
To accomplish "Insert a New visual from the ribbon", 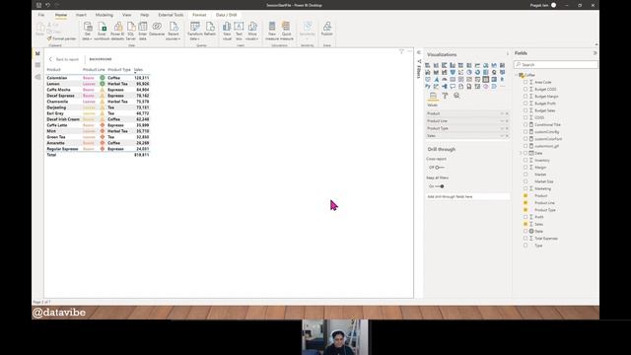I will (227, 31).
